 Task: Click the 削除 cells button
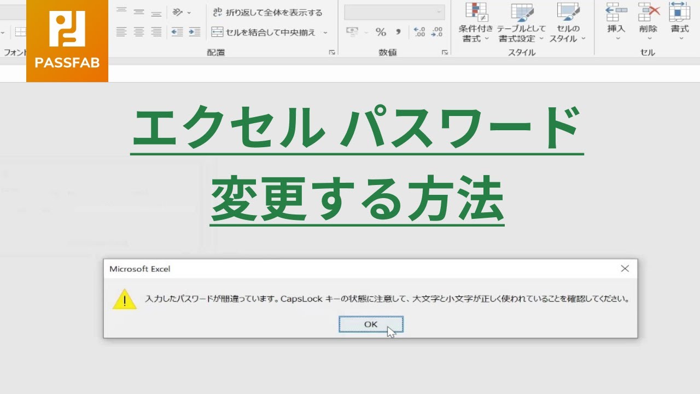coord(649,18)
